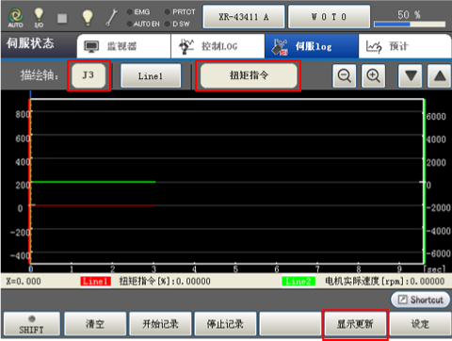Screen dimensions: 452x341
Task: Click 开始记录 to start recording
Action: pyautogui.click(x=160, y=324)
